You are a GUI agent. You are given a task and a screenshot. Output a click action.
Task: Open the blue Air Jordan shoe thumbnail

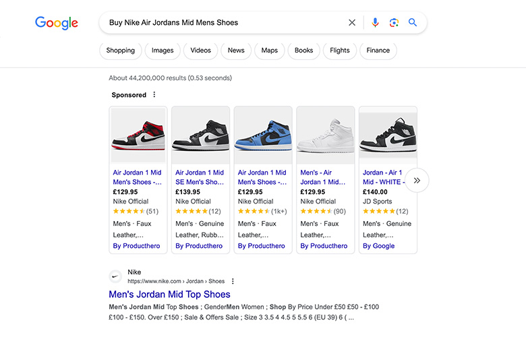point(263,135)
